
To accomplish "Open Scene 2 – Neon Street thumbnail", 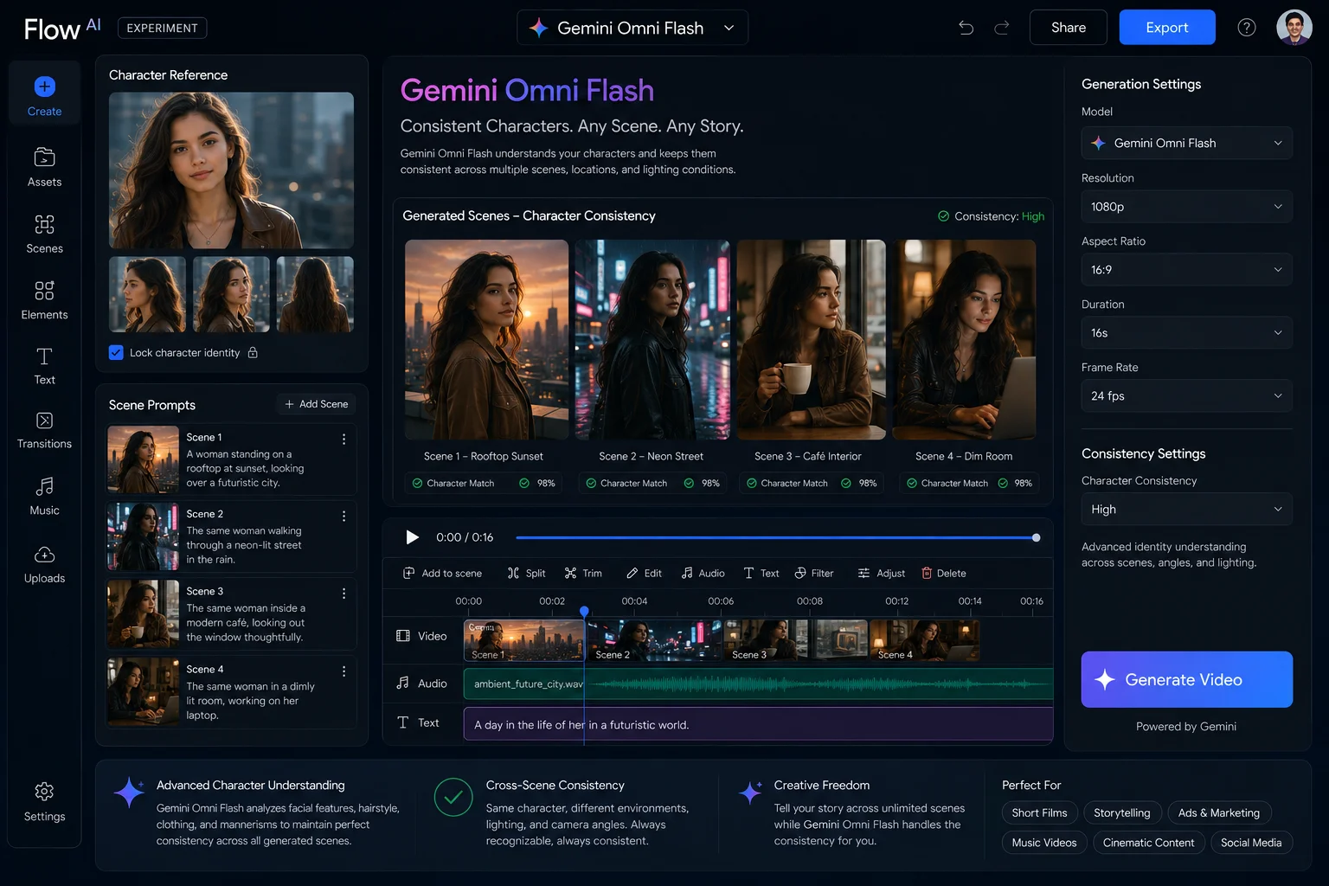I will (652, 339).
